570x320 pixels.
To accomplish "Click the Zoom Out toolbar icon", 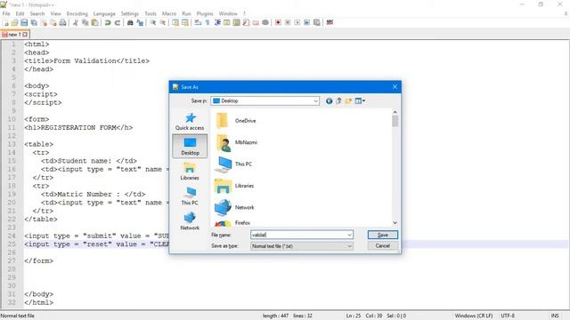I will pyautogui.click(x=163, y=22).
